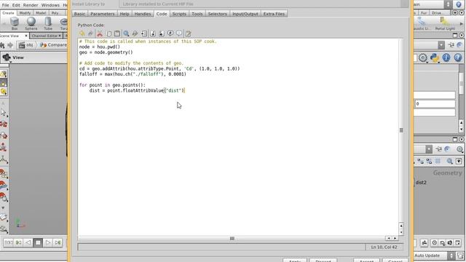Expand the shelf scroll arrow next to Portal Light
This screenshot has height=262, width=466.
pos(462,24)
